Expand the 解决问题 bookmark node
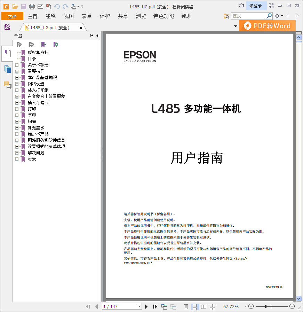303x312 pixels. (17, 153)
